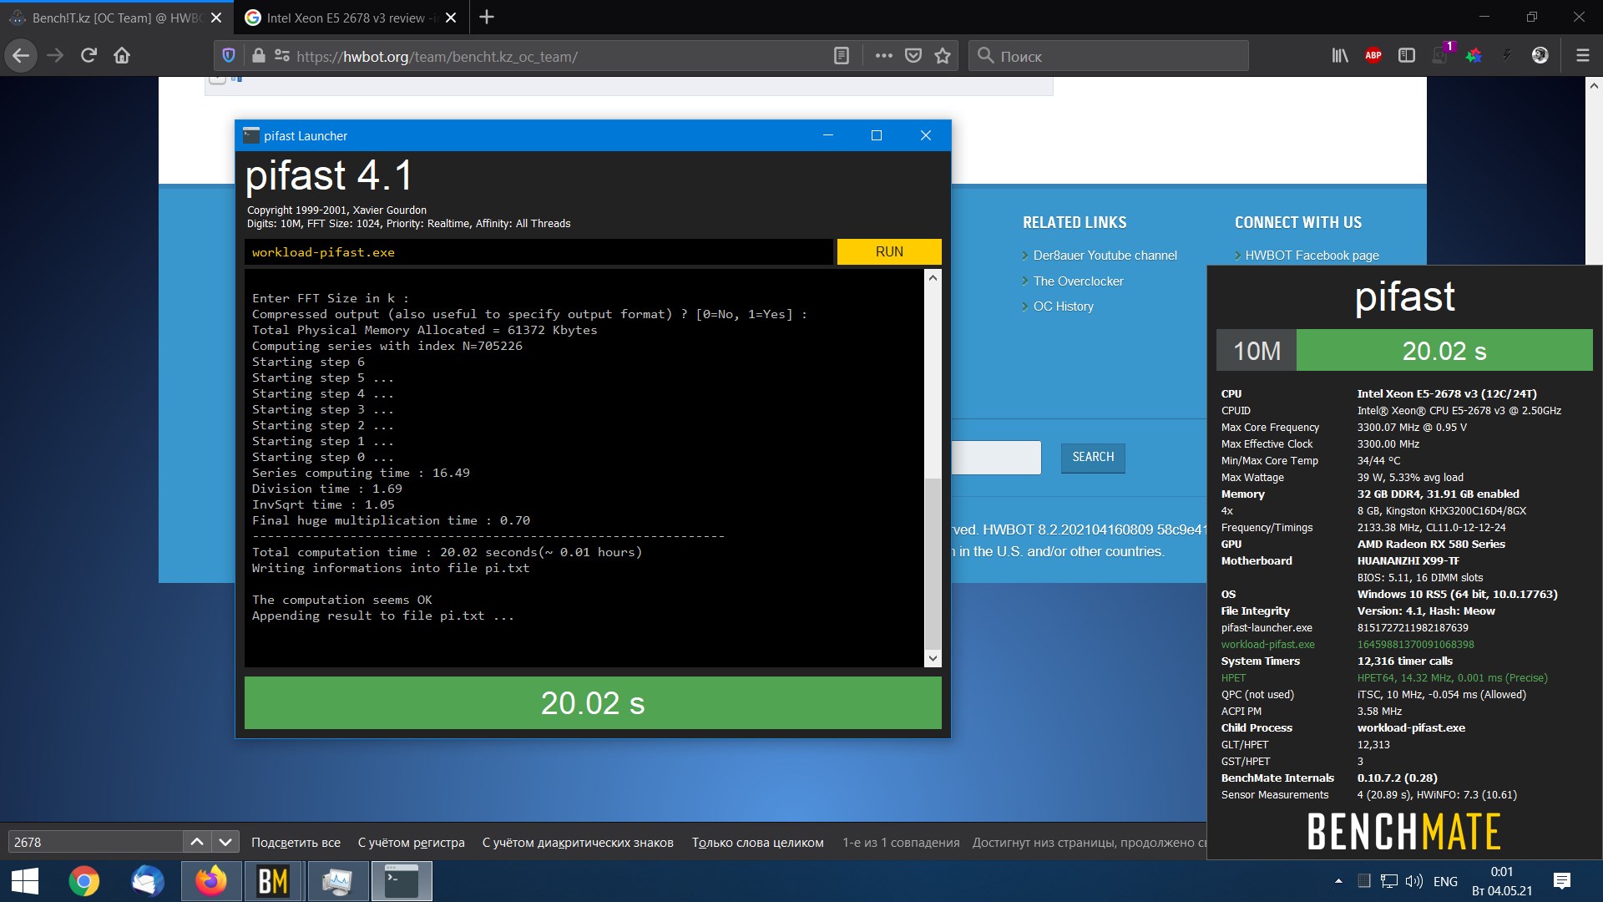
Task: Click 10M label in BenchMate panel
Action: [x=1257, y=351]
